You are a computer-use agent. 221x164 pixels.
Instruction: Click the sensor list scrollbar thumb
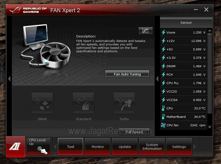(x=210, y=73)
